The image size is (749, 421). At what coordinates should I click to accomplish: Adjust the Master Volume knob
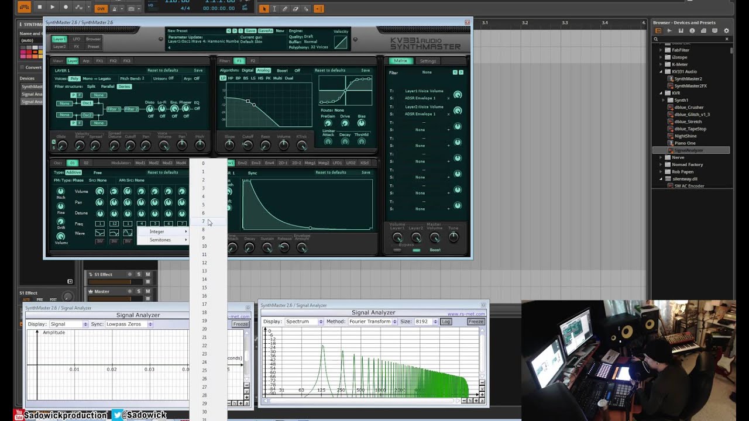pyautogui.click(x=435, y=237)
